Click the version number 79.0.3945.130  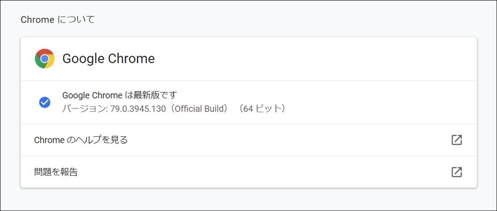131,108
